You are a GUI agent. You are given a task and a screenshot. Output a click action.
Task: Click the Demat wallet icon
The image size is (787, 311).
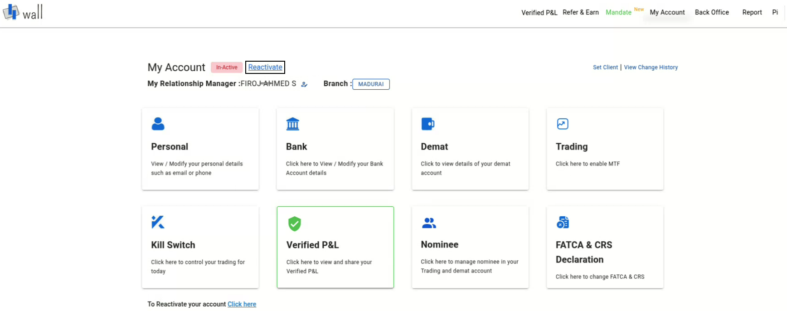point(428,124)
